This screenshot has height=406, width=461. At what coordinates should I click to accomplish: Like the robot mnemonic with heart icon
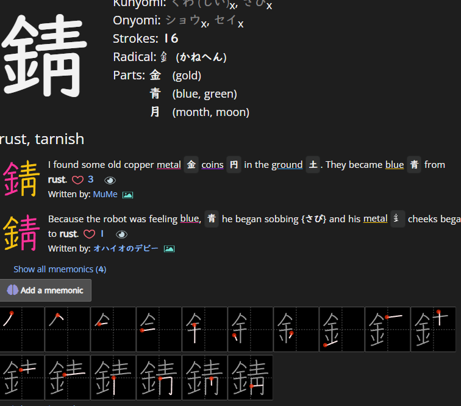89,234
